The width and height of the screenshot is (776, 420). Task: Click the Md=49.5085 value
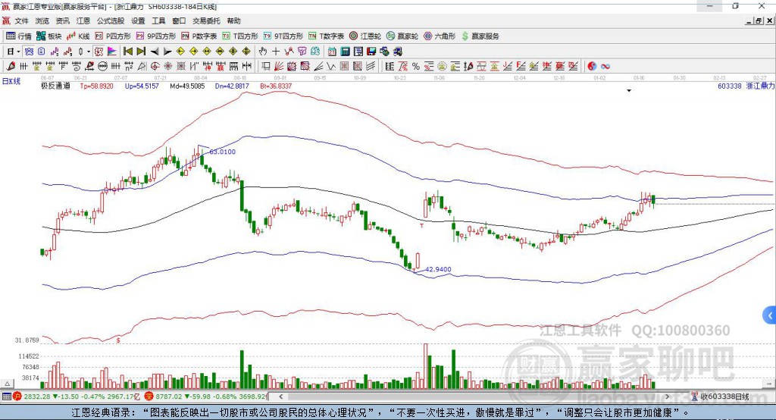[187, 86]
